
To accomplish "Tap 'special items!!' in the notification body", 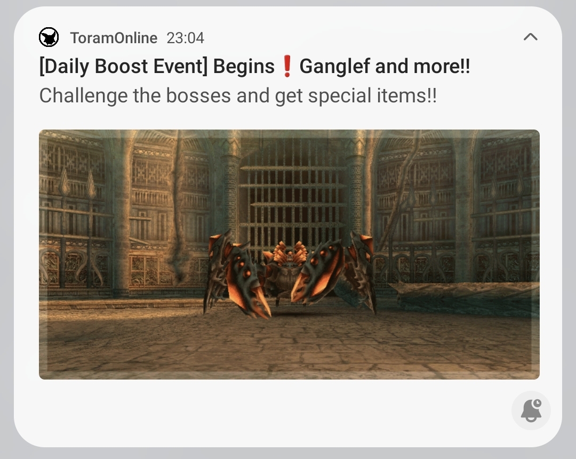I will click(372, 96).
